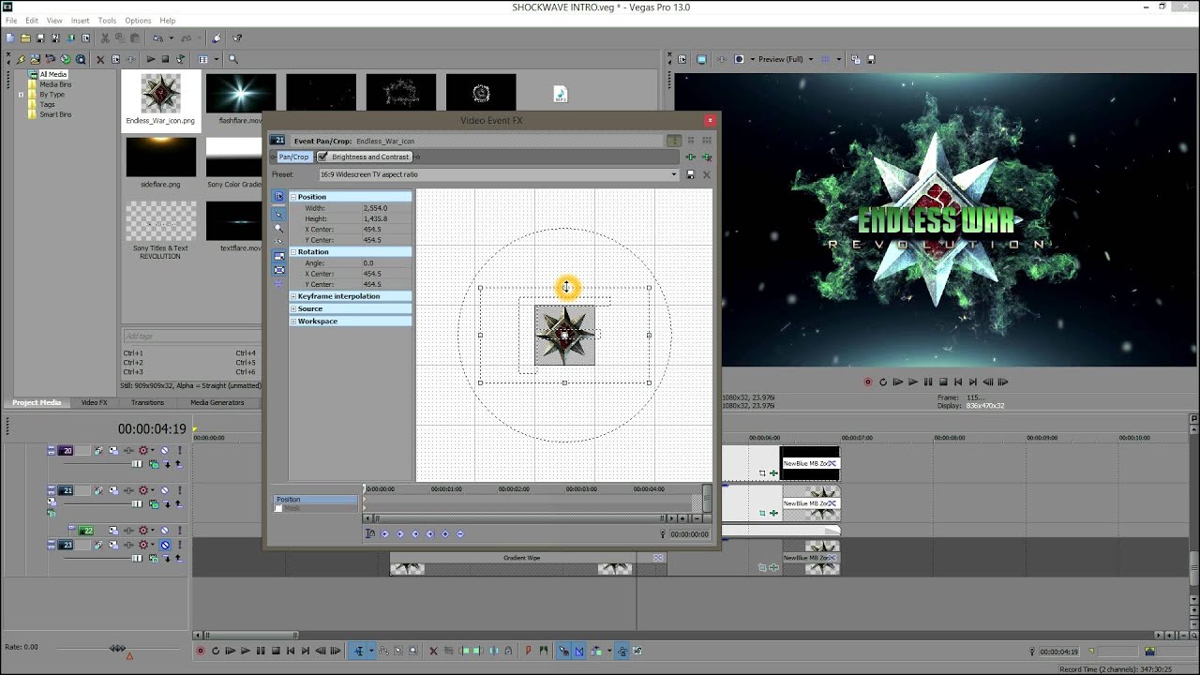Open the File menu

coord(11,21)
